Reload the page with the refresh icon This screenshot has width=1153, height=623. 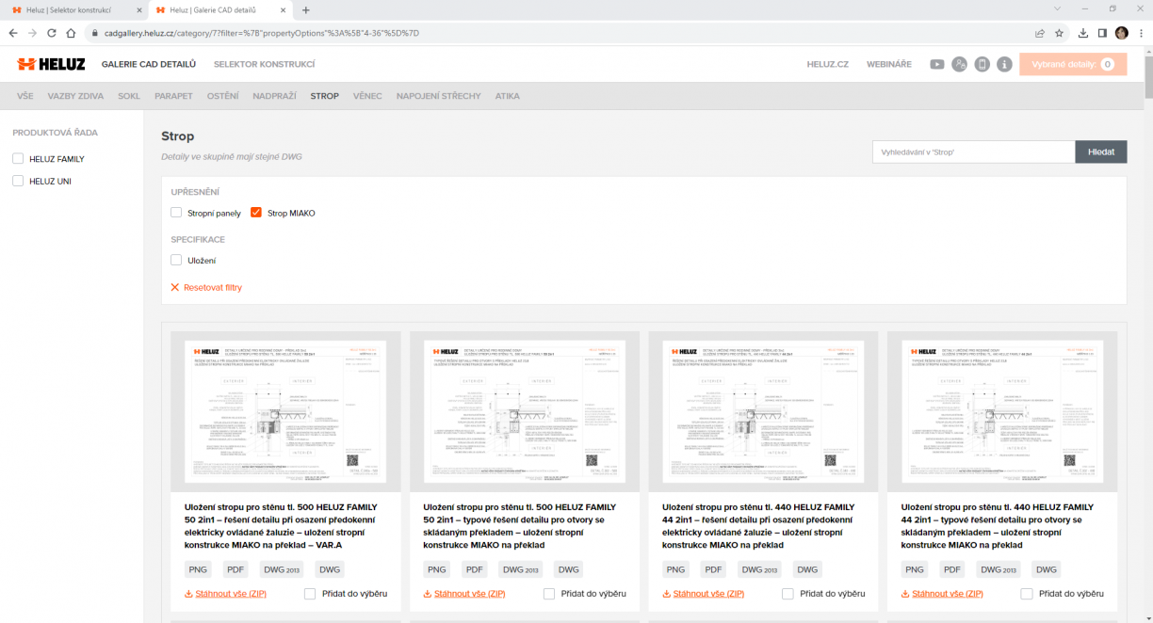pyautogui.click(x=52, y=32)
